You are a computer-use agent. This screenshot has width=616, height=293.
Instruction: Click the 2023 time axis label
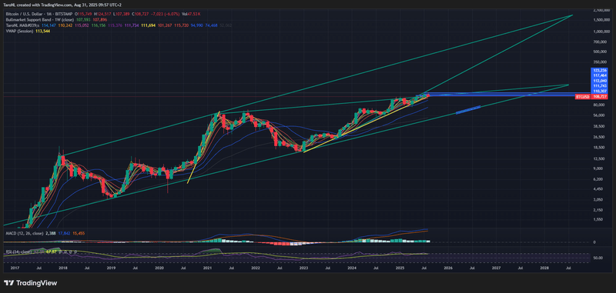click(303, 268)
